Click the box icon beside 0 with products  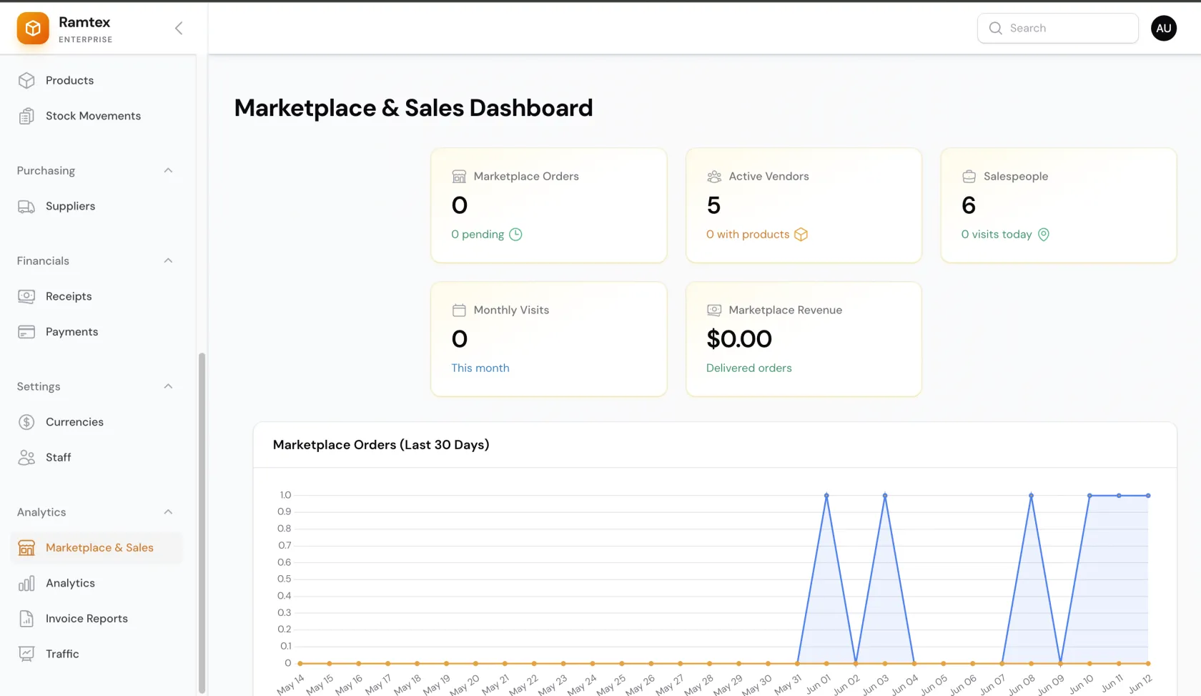pyautogui.click(x=801, y=234)
